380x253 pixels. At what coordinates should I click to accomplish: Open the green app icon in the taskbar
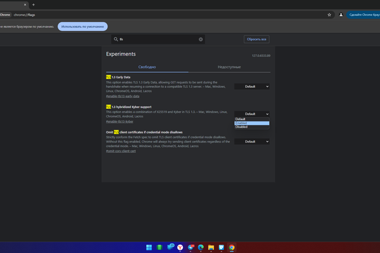pyautogui.click(x=159, y=247)
